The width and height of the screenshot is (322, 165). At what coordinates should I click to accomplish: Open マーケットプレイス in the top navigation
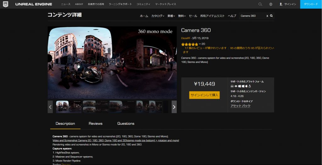(165, 4)
